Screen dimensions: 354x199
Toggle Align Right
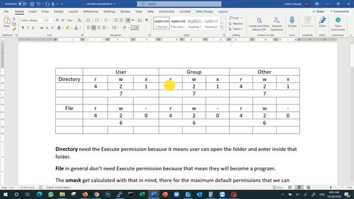coord(99,28)
